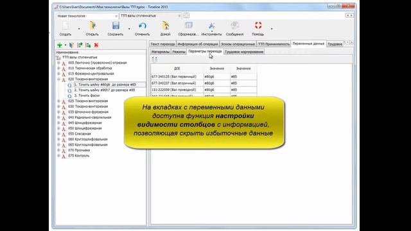Open the dropdown arrow beside Создать
This screenshot has width=411, height=231.
(x=79, y=28)
